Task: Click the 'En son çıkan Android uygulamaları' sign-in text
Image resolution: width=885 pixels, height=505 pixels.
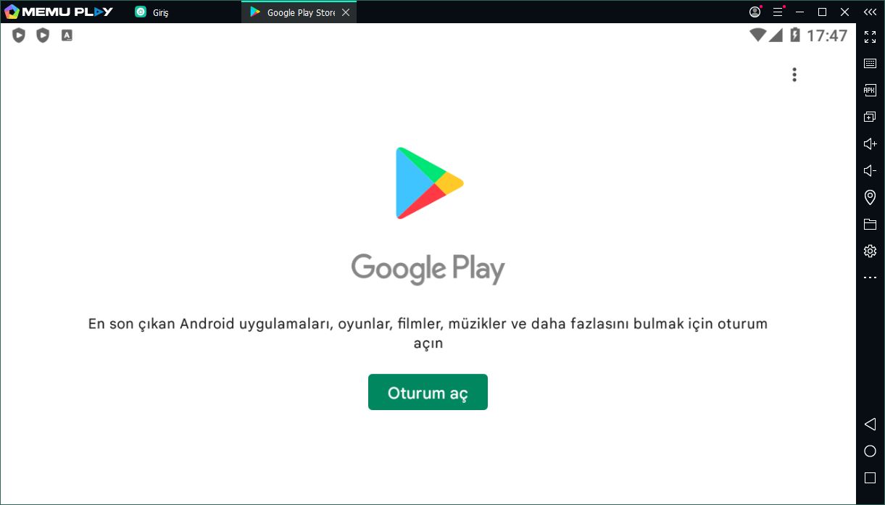Action: 428,333
